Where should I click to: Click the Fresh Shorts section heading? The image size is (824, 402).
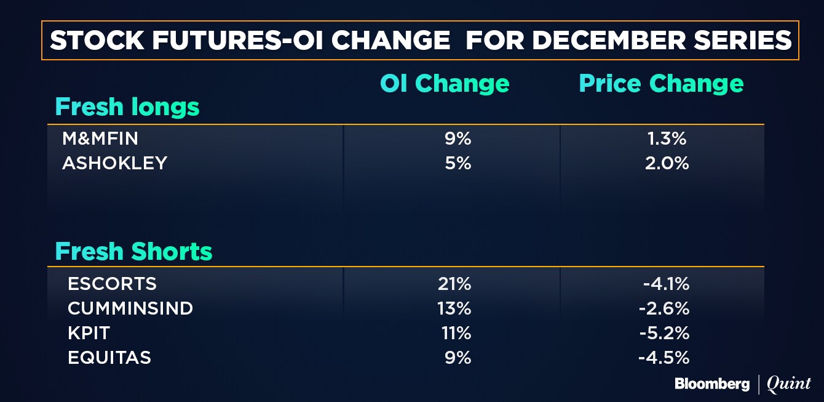(x=133, y=251)
